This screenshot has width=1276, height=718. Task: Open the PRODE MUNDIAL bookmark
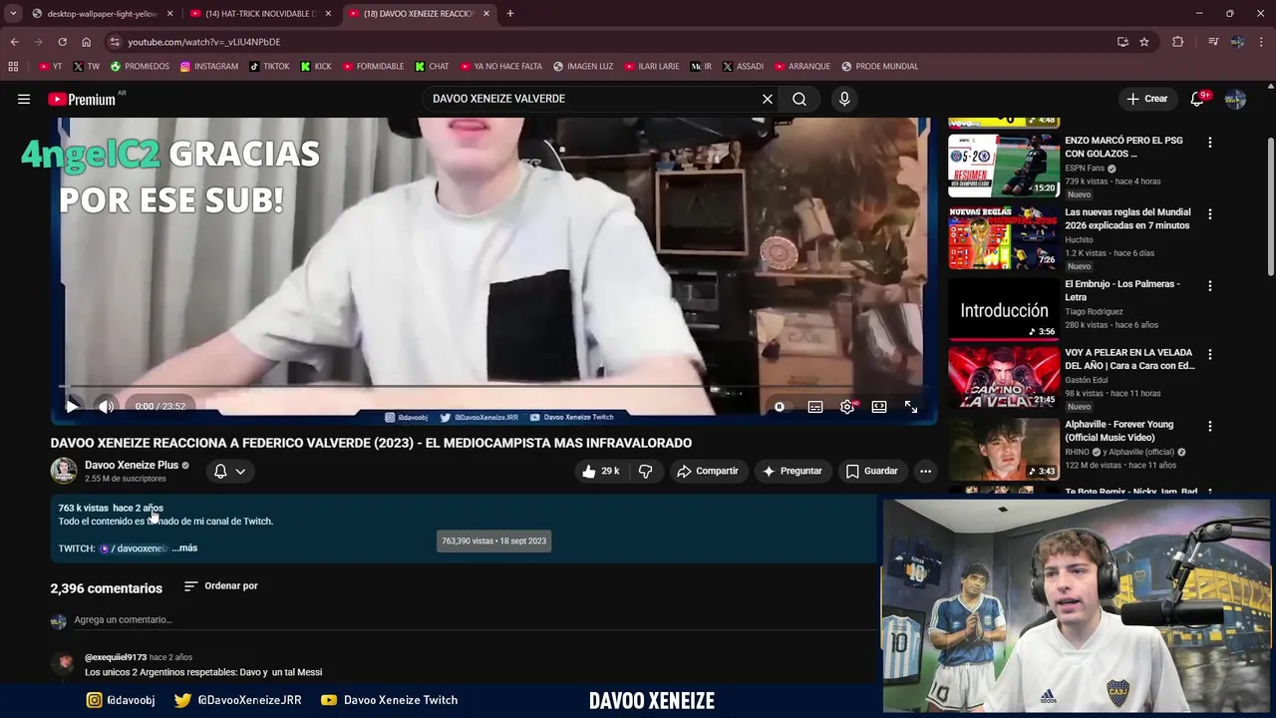(879, 67)
